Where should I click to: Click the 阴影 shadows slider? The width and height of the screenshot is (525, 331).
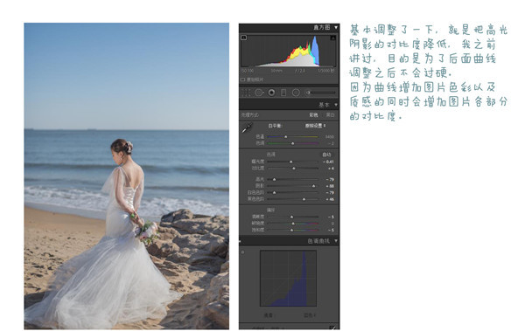(x=293, y=186)
